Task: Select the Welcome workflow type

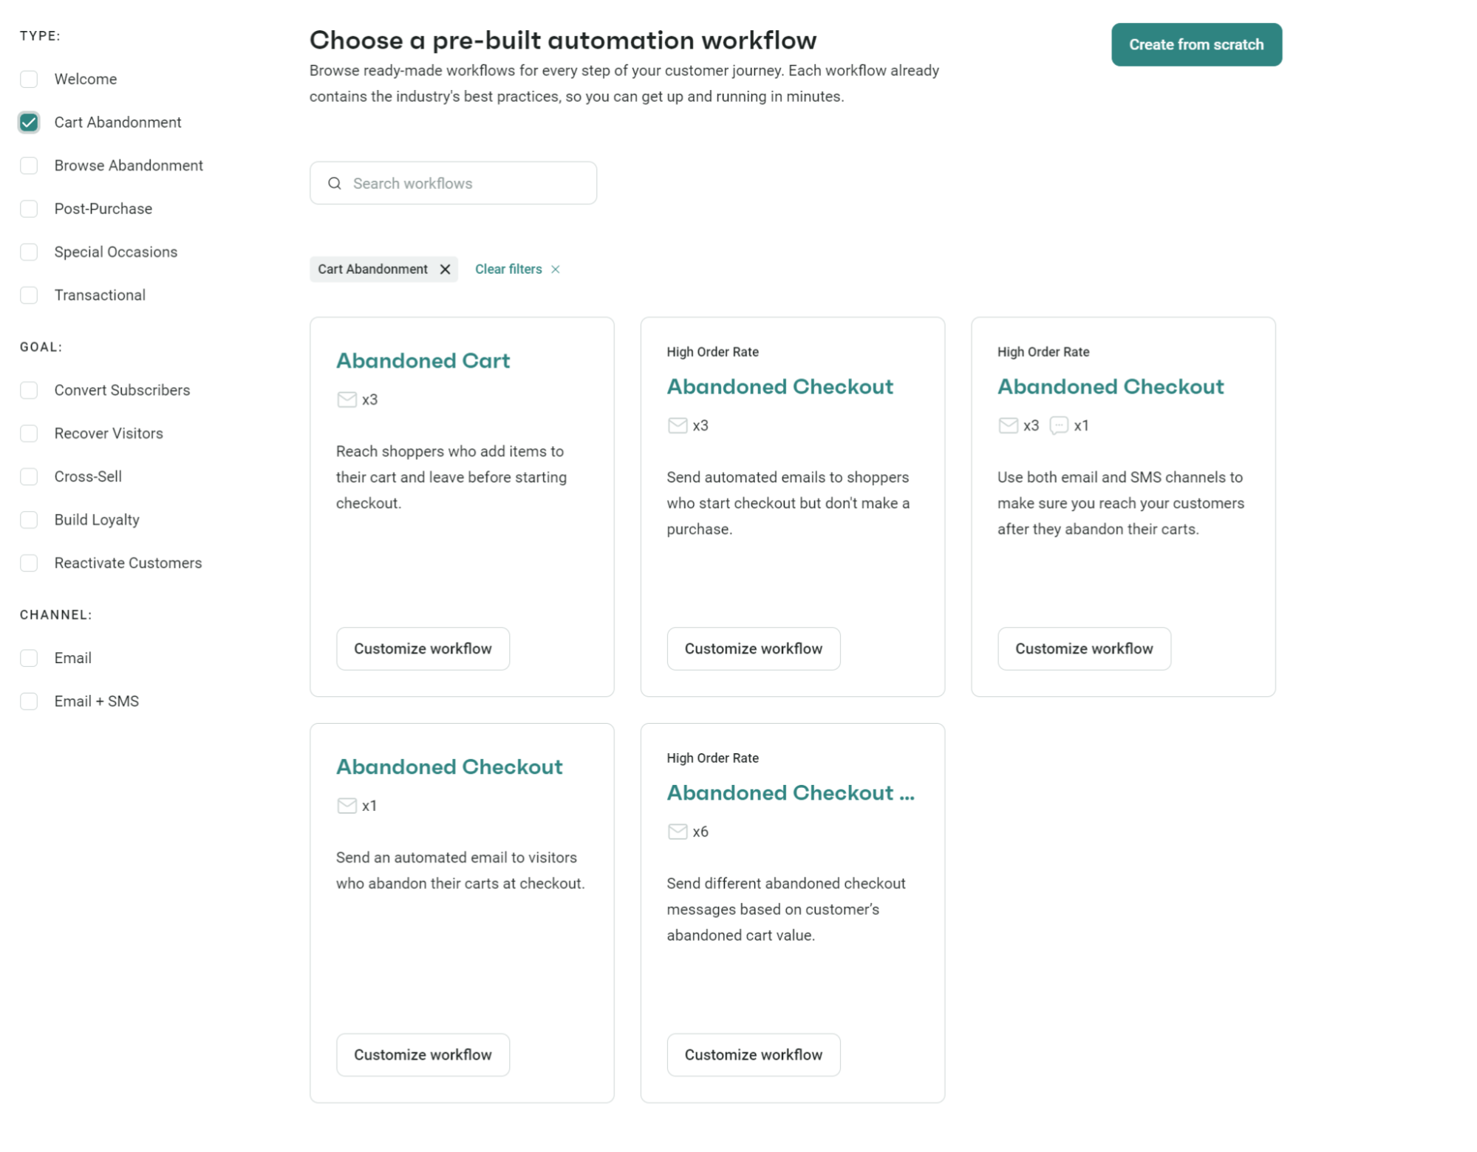Action: tap(29, 78)
